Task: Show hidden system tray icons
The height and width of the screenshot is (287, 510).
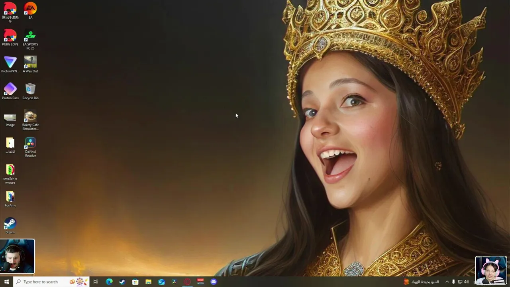Action: coord(447,282)
